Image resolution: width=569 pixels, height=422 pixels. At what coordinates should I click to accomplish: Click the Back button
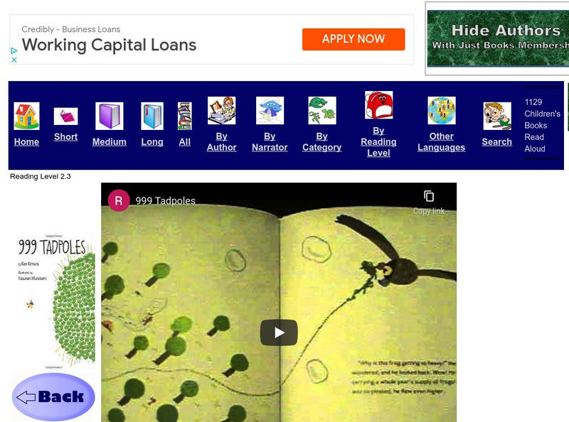53,397
